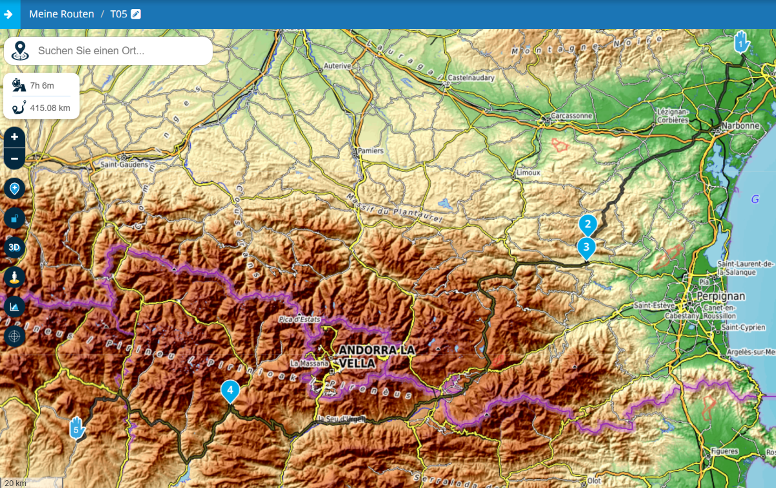Show the elevation profile chart
Image resolution: width=776 pixels, height=488 pixels.
pos(14,306)
